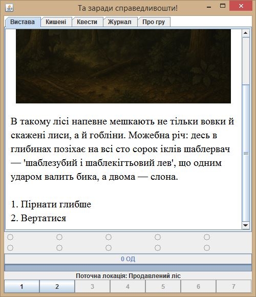Click the scrollbar down arrow
This screenshot has height=297, width=256.
pyautogui.click(x=246, y=225)
